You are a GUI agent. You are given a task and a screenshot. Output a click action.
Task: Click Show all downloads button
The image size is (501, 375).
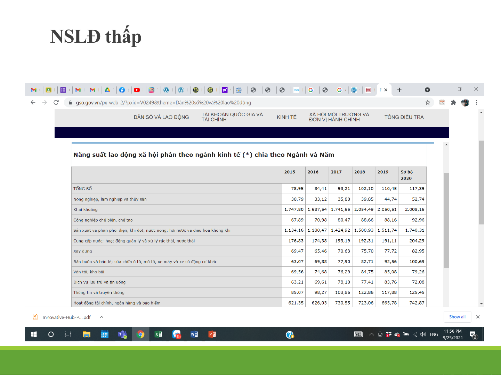[x=457, y=317]
